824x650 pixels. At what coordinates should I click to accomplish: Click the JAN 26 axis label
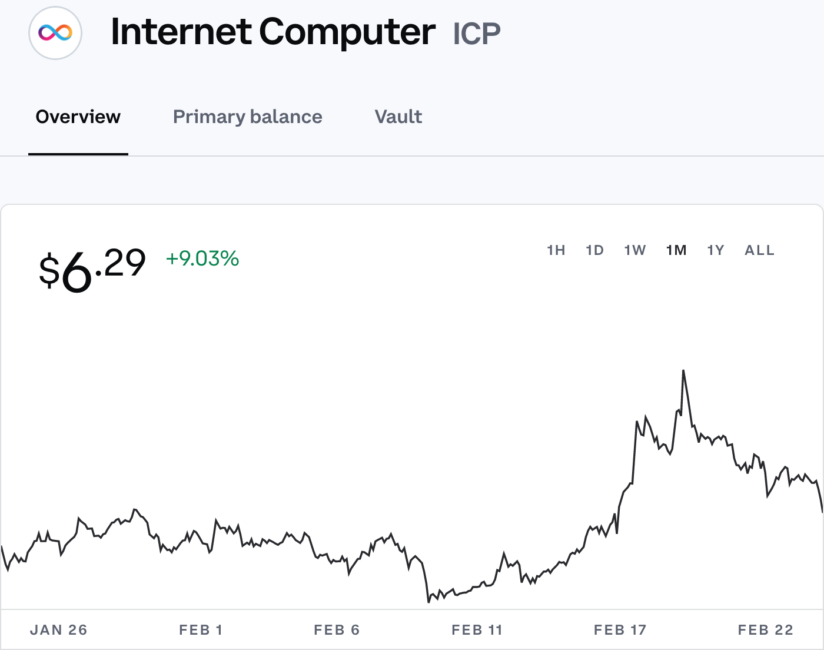(59, 630)
